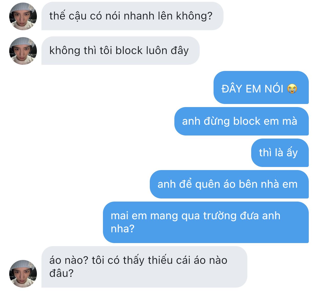Click the bubble "mai em mang qua trường đưa anh nha?"

[206, 222]
